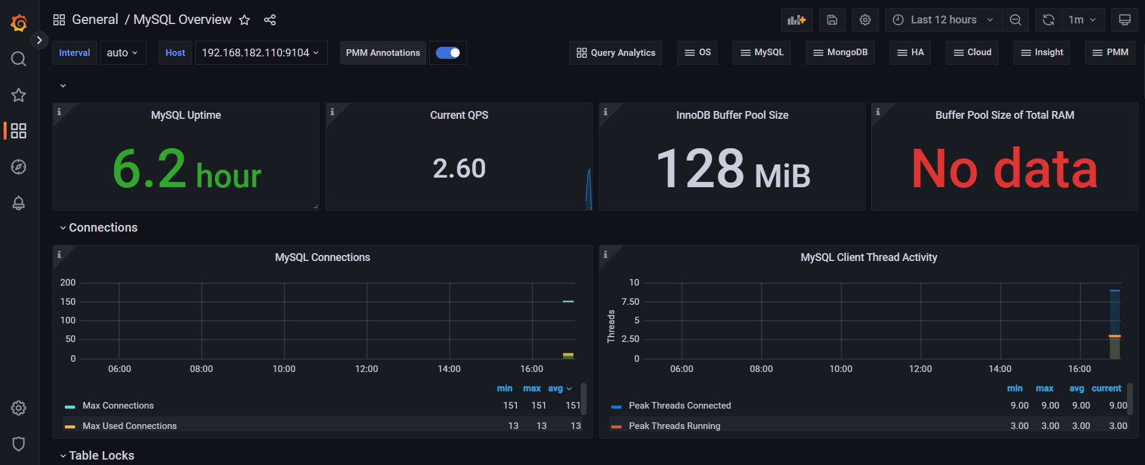Sort Connections legend by max column
The height and width of the screenshot is (465, 1145).
tap(531, 388)
